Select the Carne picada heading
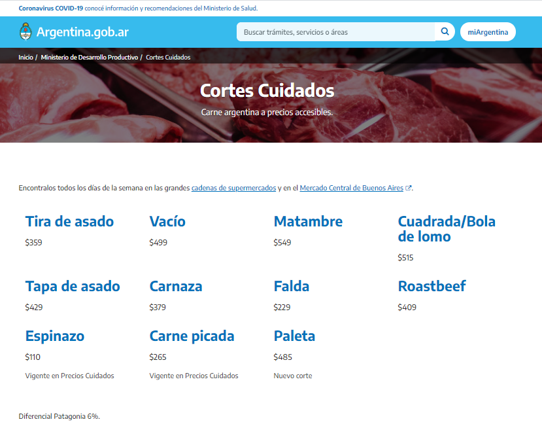 (192, 336)
